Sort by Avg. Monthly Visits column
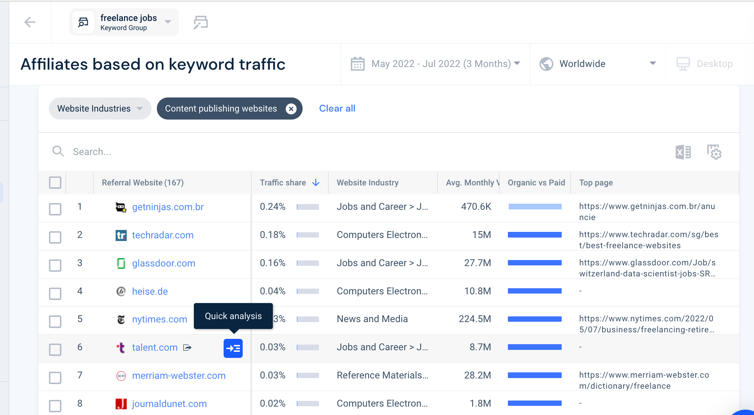The width and height of the screenshot is (754, 415). pyautogui.click(x=472, y=183)
